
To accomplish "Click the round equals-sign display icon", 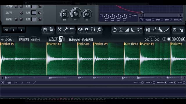I will click(169, 39).
